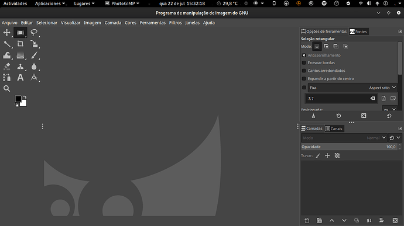Switch to the Canais tab
This screenshot has width=404, height=226.
[x=334, y=128]
